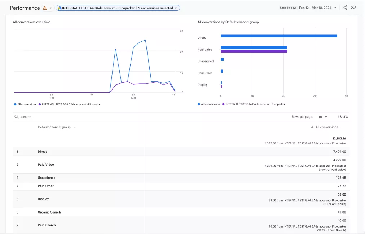Select the Direct row in the table
Image resolution: width=365 pixels, height=234 pixels.
(x=181, y=152)
